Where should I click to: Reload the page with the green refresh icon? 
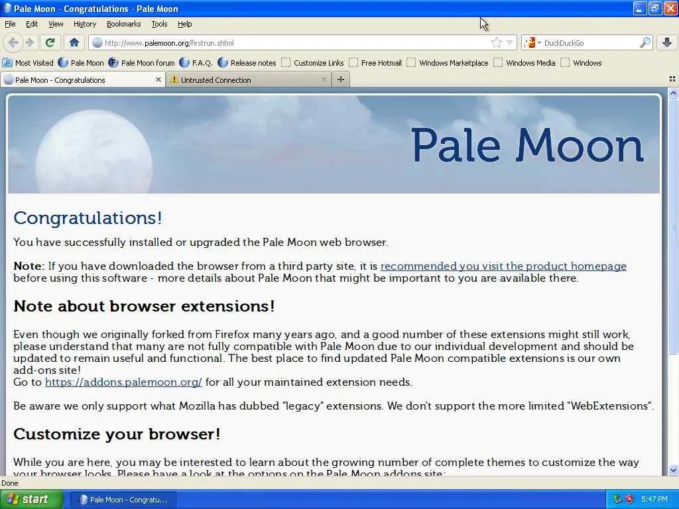coord(50,42)
